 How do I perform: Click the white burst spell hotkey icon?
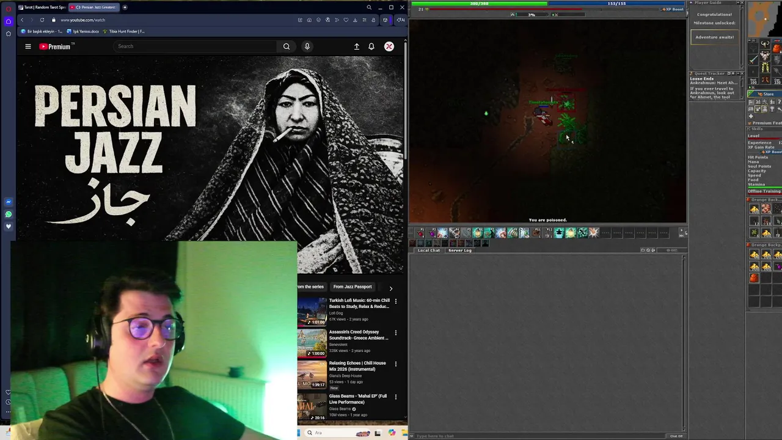coord(594,233)
